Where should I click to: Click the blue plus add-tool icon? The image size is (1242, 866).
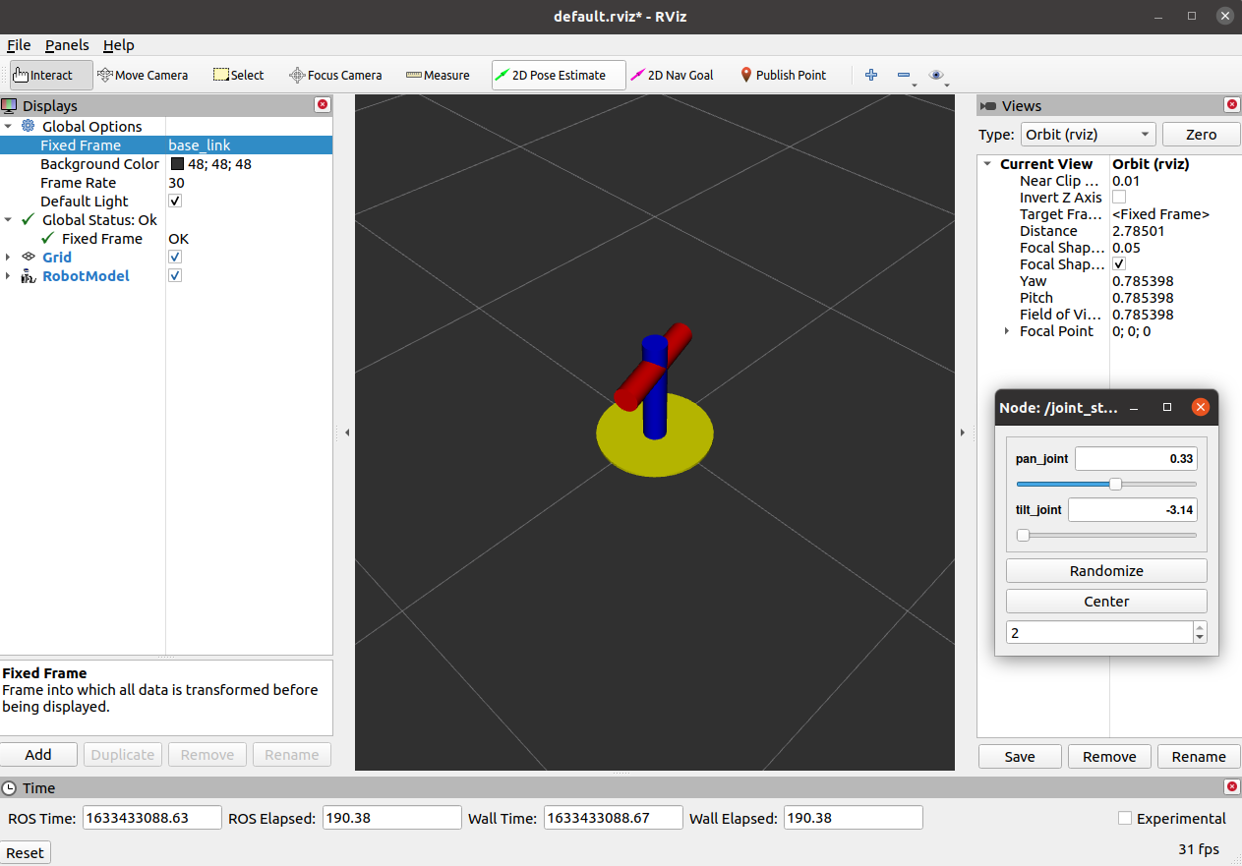click(x=870, y=75)
